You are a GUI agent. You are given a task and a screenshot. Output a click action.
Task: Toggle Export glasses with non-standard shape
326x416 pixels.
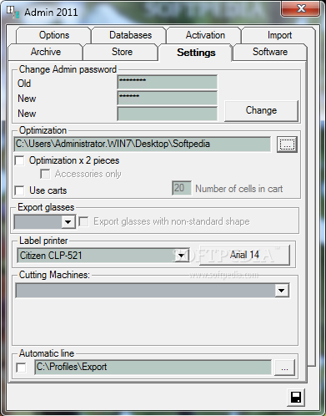click(x=83, y=222)
